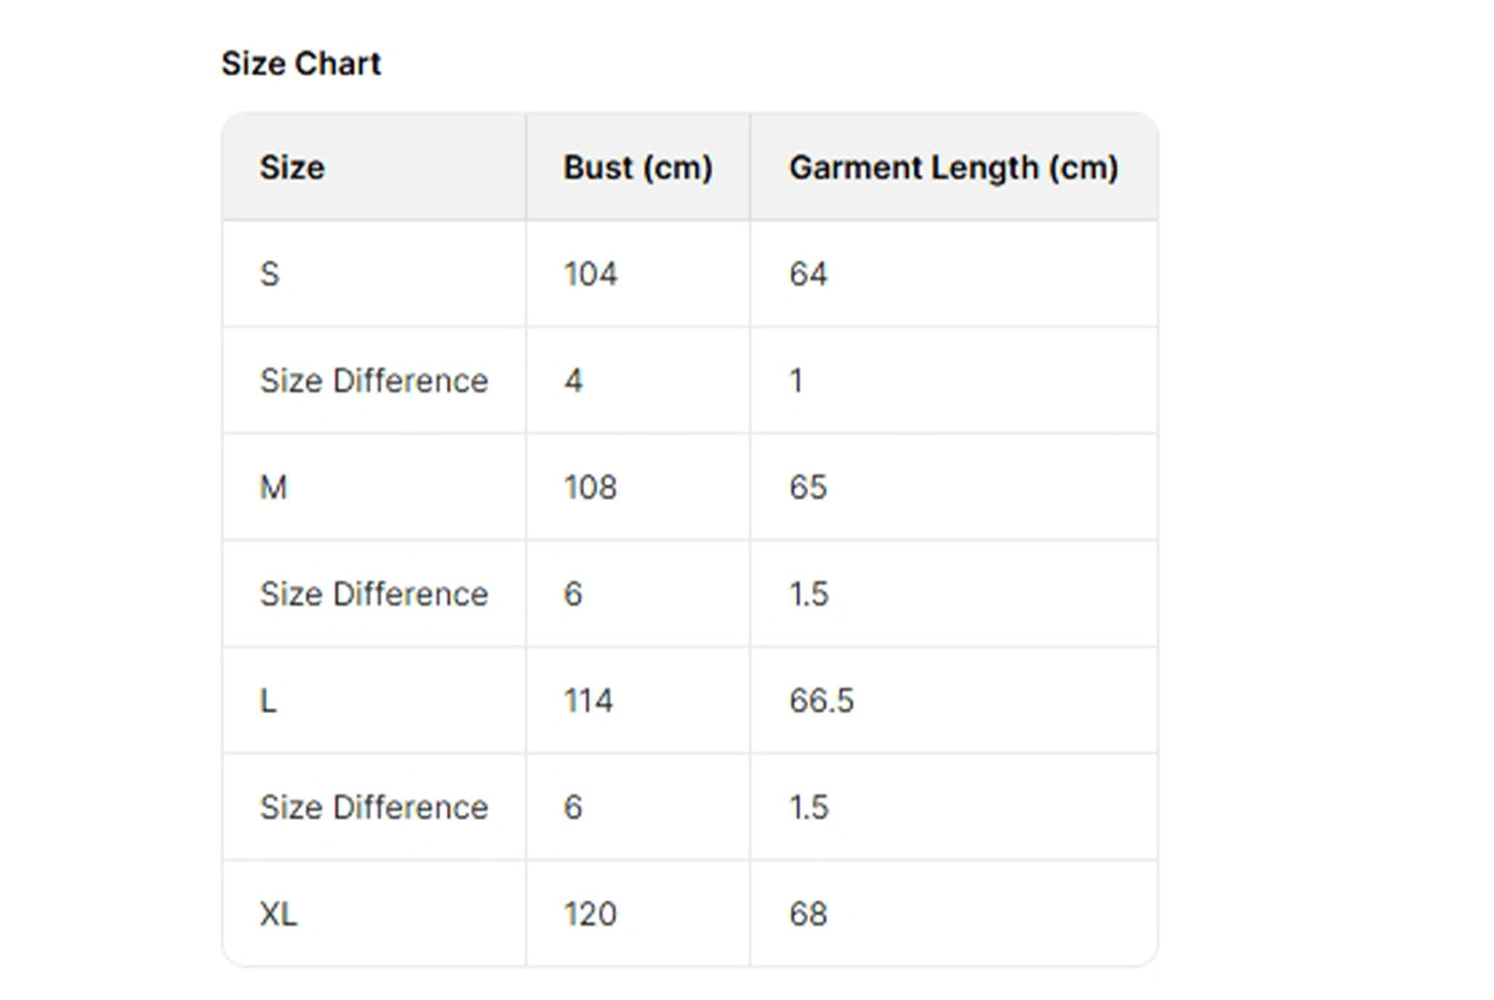Click the Size Chart heading

pyautogui.click(x=301, y=64)
